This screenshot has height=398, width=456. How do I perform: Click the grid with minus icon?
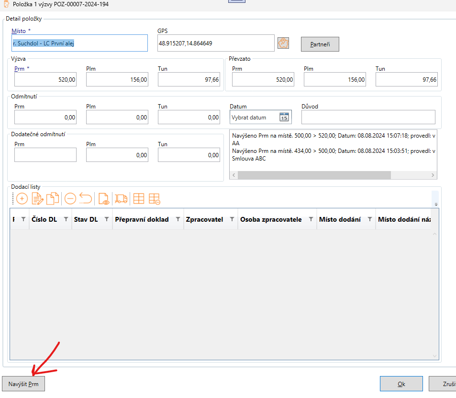(x=154, y=199)
